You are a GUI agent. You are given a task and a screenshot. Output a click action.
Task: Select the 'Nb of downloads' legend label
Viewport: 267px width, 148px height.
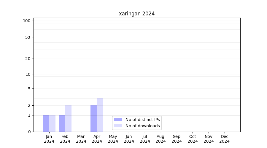tap(142, 126)
